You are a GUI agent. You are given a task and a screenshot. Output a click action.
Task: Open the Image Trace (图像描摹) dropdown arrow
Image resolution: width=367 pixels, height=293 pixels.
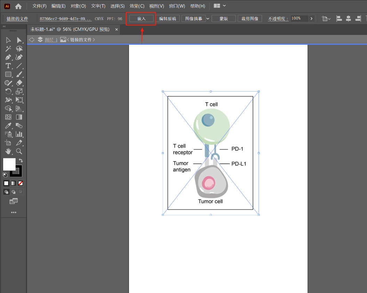tap(208, 19)
